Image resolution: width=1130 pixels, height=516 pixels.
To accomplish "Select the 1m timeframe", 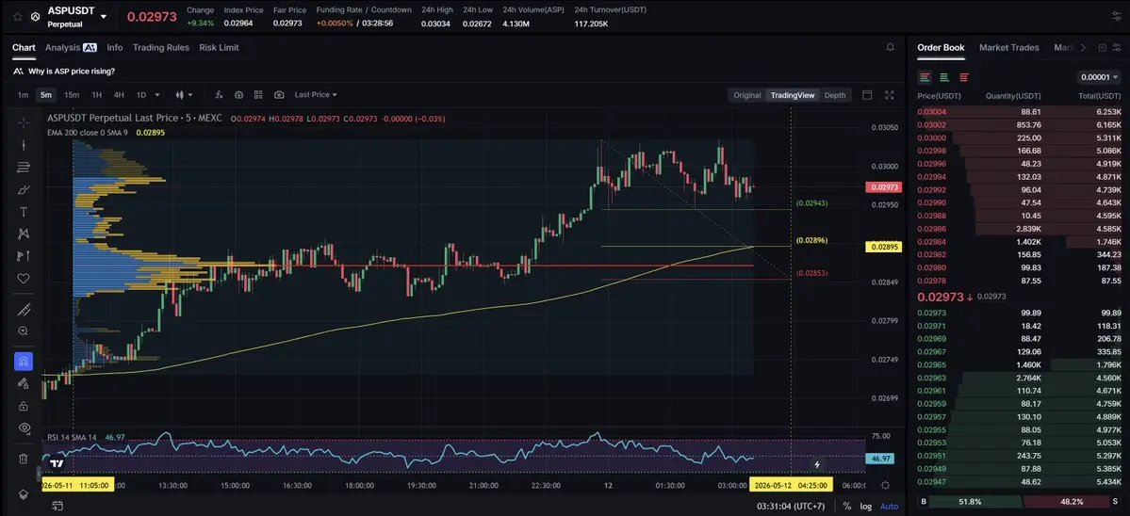I will click(23, 95).
